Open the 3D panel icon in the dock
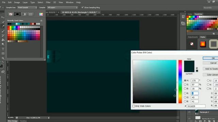This screenshot has width=218, height=122. point(183,23)
